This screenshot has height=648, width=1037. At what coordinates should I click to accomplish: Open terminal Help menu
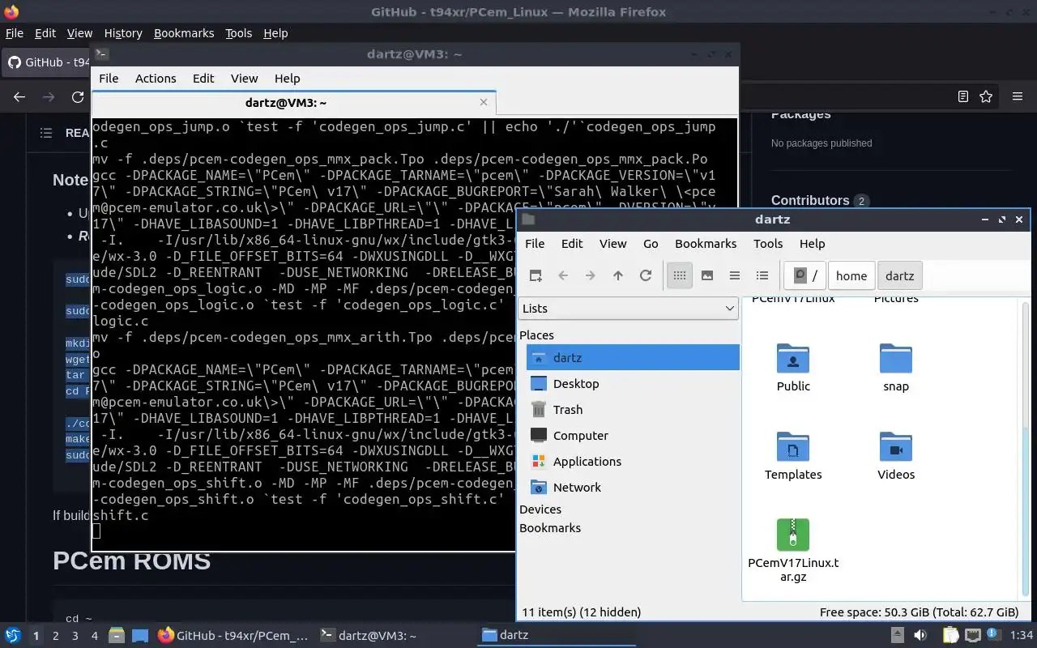[x=288, y=78]
